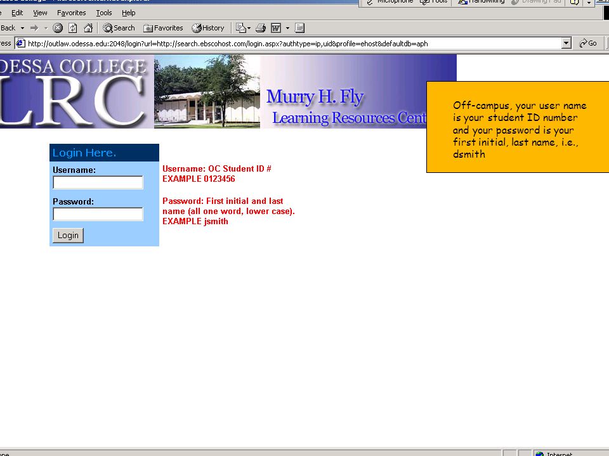Screen dimensions: 609x456
Task: Click the Back navigation button
Action: click(8, 28)
